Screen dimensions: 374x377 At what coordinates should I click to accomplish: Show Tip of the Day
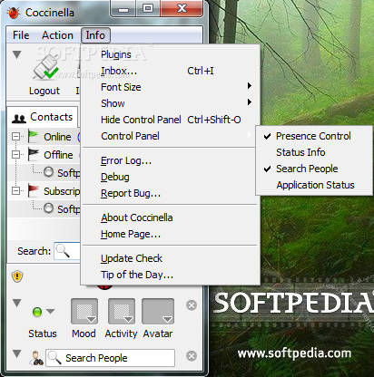[x=171, y=275]
